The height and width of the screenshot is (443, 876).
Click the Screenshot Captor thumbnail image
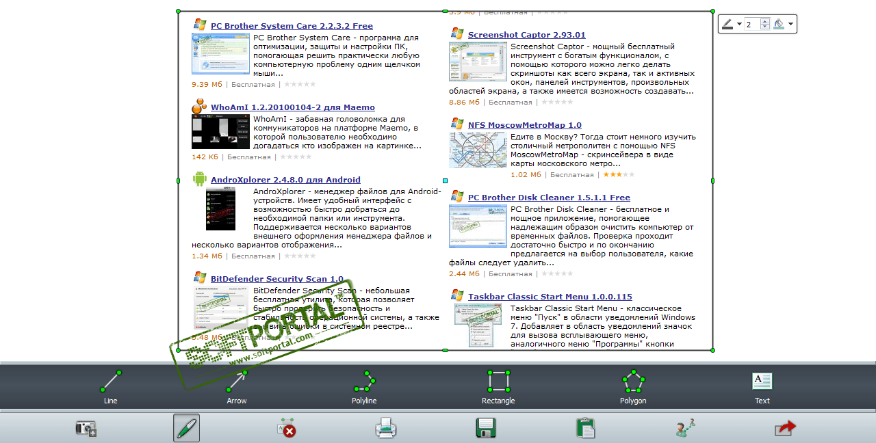coord(478,62)
